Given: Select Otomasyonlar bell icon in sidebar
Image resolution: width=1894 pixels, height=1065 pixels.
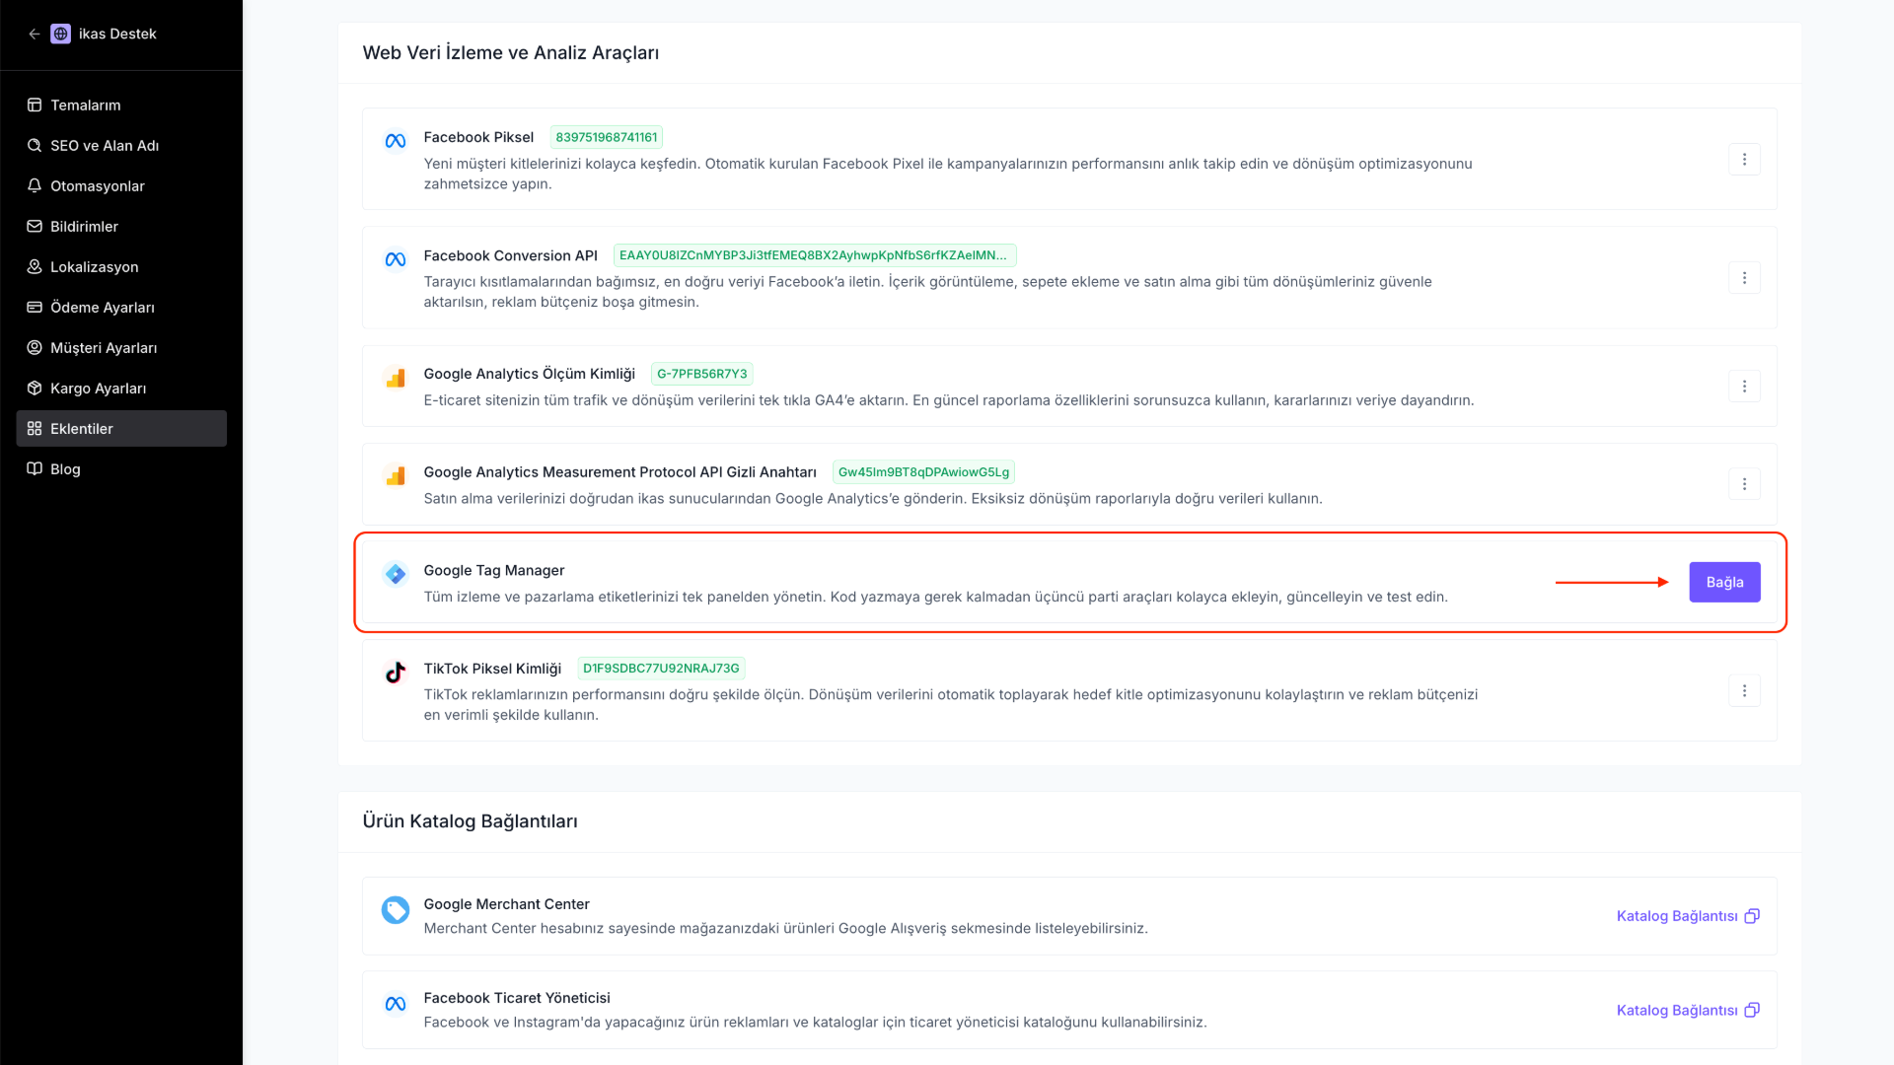Looking at the screenshot, I should [x=35, y=186].
